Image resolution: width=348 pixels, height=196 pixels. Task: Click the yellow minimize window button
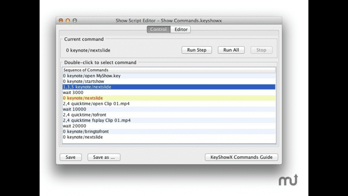click(x=68, y=20)
